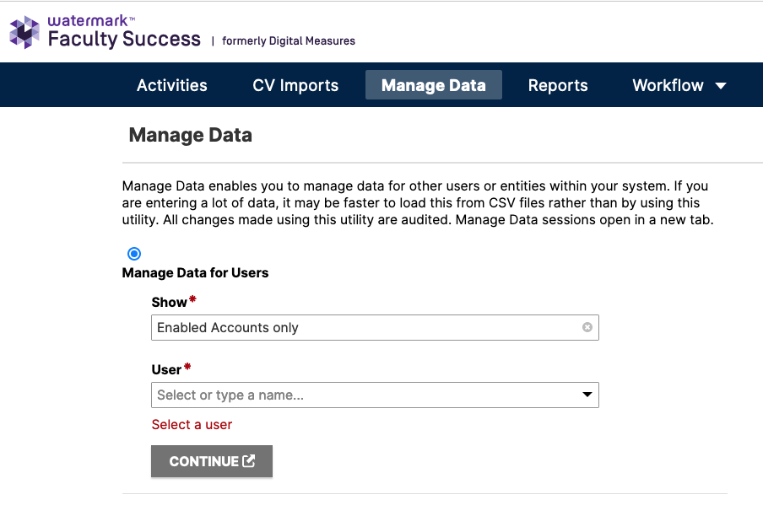Viewport: 763px width, 516px height.
Task: Select the Manage Data navigation tab
Action: pyautogui.click(x=433, y=85)
